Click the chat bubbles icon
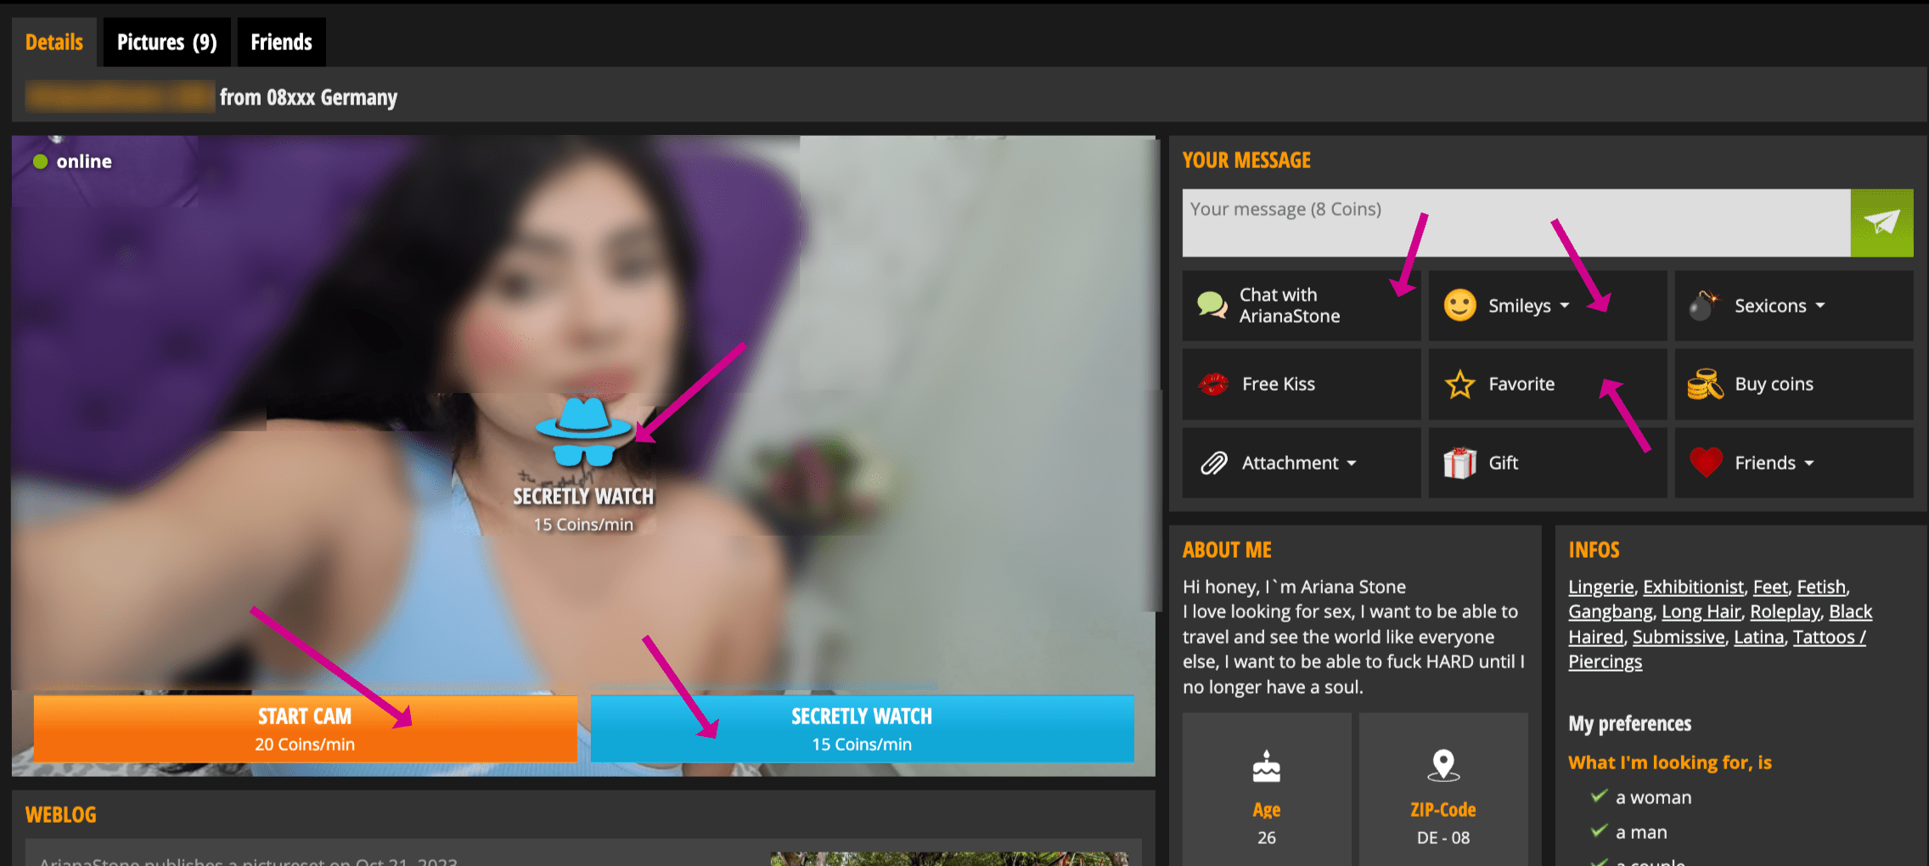The image size is (1929, 866). coord(1212,306)
